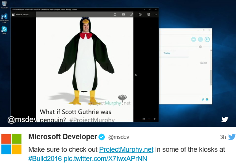The height and width of the screenshot is (164, 236).
Task: Click attach file paperclip in Skype
Action: 203,100
